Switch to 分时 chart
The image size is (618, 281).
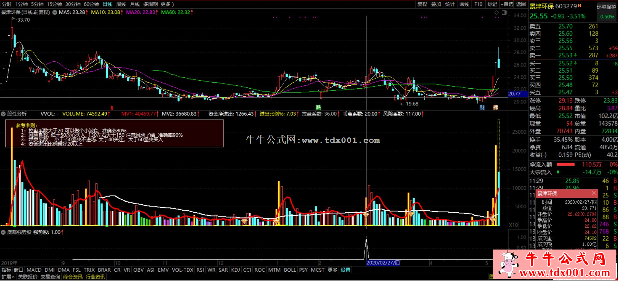[x=7, y=4]
